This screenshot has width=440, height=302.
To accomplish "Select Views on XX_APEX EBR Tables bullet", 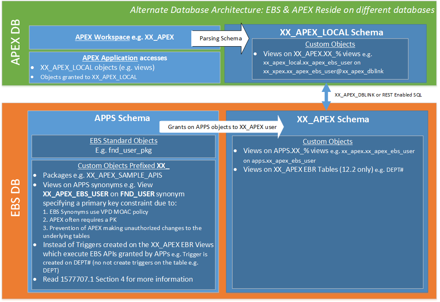I will click(323, 170).
